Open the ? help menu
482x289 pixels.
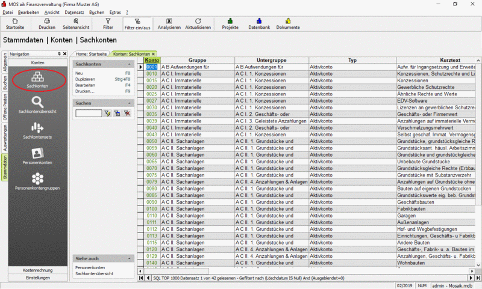[x=127, y=12]
